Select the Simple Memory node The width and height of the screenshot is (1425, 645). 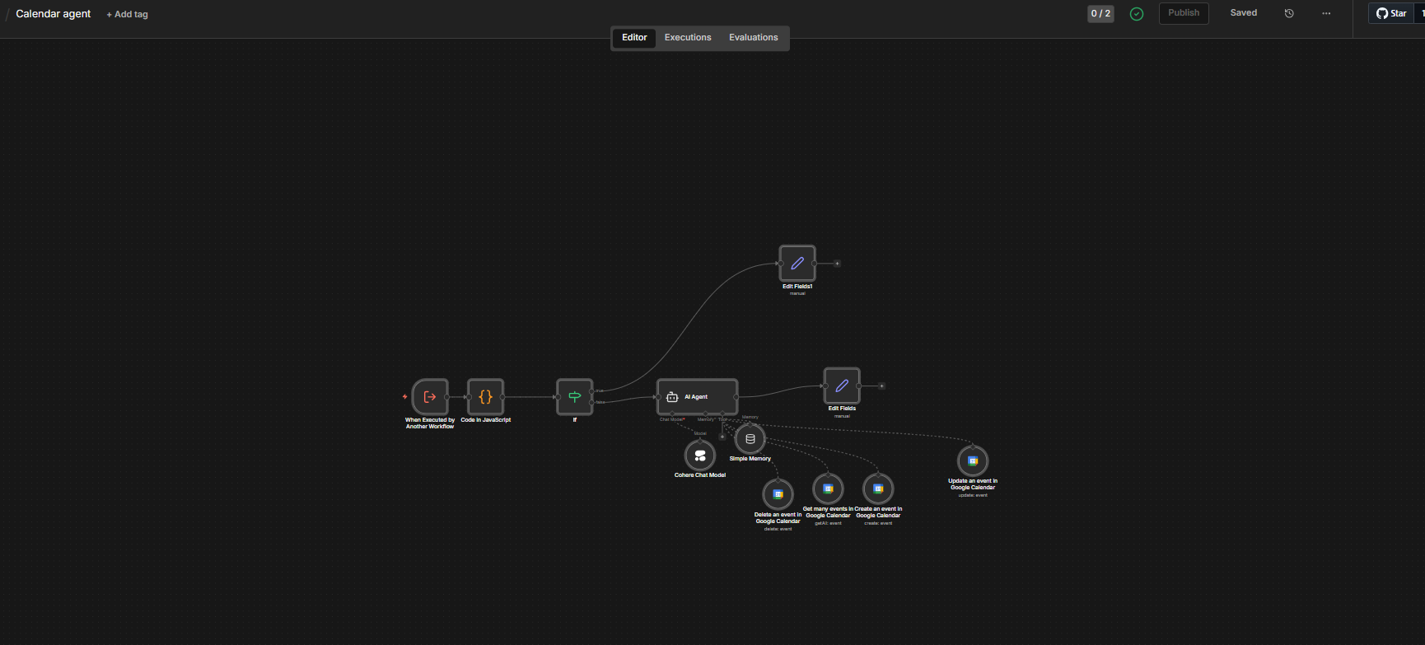point(750,439)
